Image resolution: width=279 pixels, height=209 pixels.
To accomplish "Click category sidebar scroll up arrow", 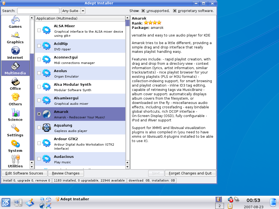I will pyautogui.click(x=32, y=18).
